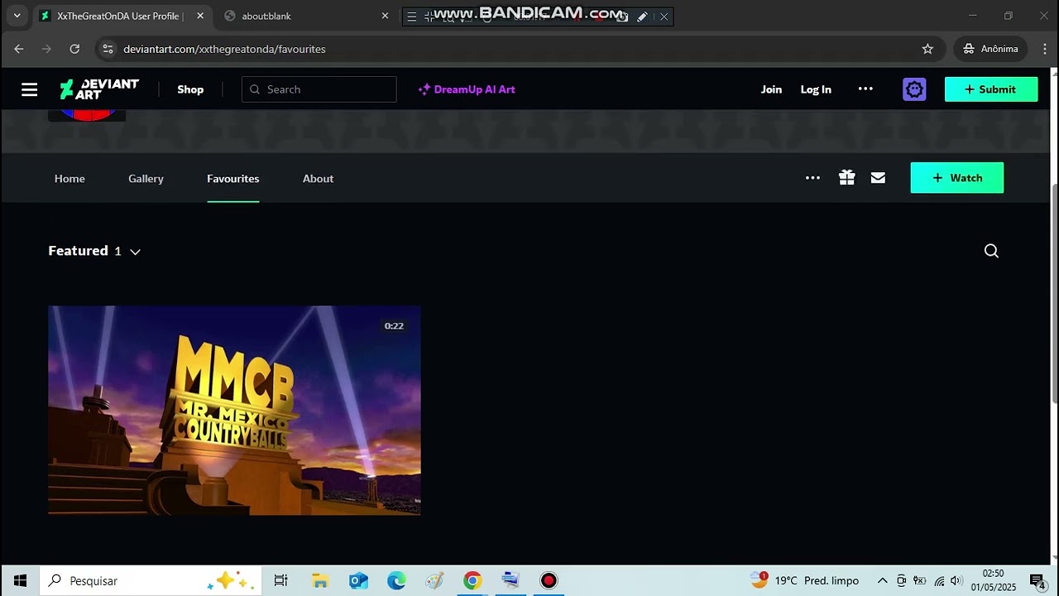Viewport: 1059px width, 596px height.
Task: Open the Paint app on taskbar
Action: coord(434,580)
